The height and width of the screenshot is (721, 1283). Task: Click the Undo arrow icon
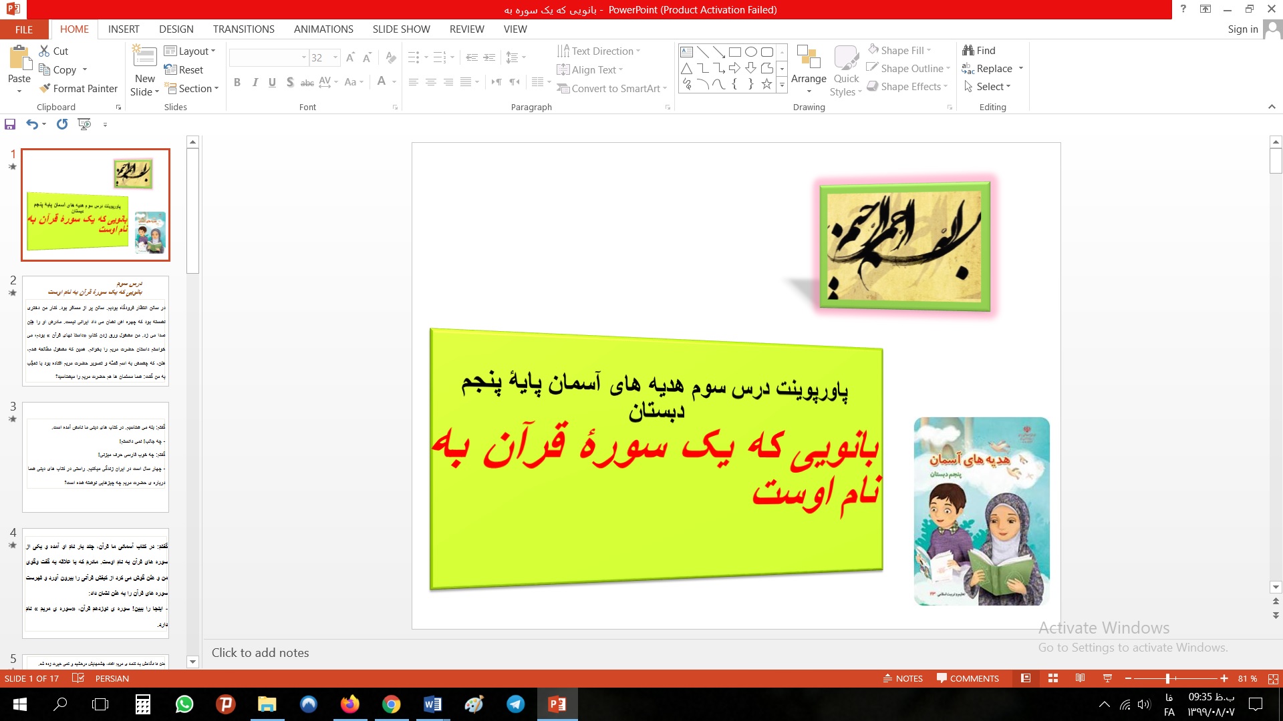[x=31, y=124]
